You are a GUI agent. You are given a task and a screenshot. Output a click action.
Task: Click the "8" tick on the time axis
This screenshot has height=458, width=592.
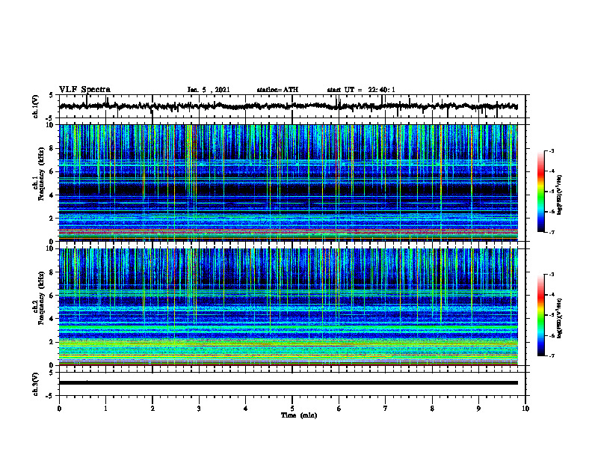432,409
